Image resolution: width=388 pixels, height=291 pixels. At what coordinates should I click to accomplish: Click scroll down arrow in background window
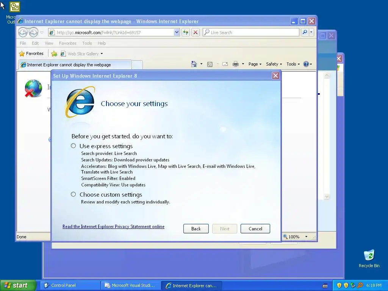(x=327, y=197)
